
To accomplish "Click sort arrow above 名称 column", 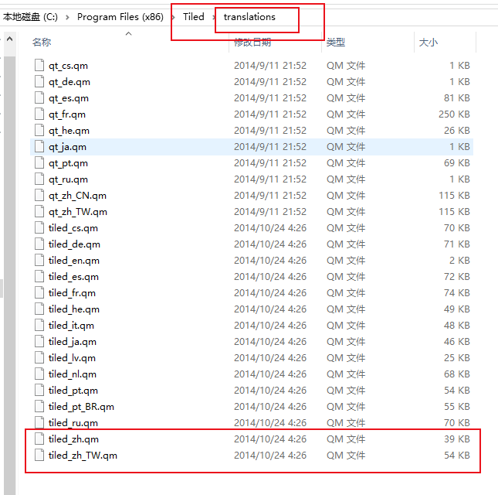I will click(129, 33).
